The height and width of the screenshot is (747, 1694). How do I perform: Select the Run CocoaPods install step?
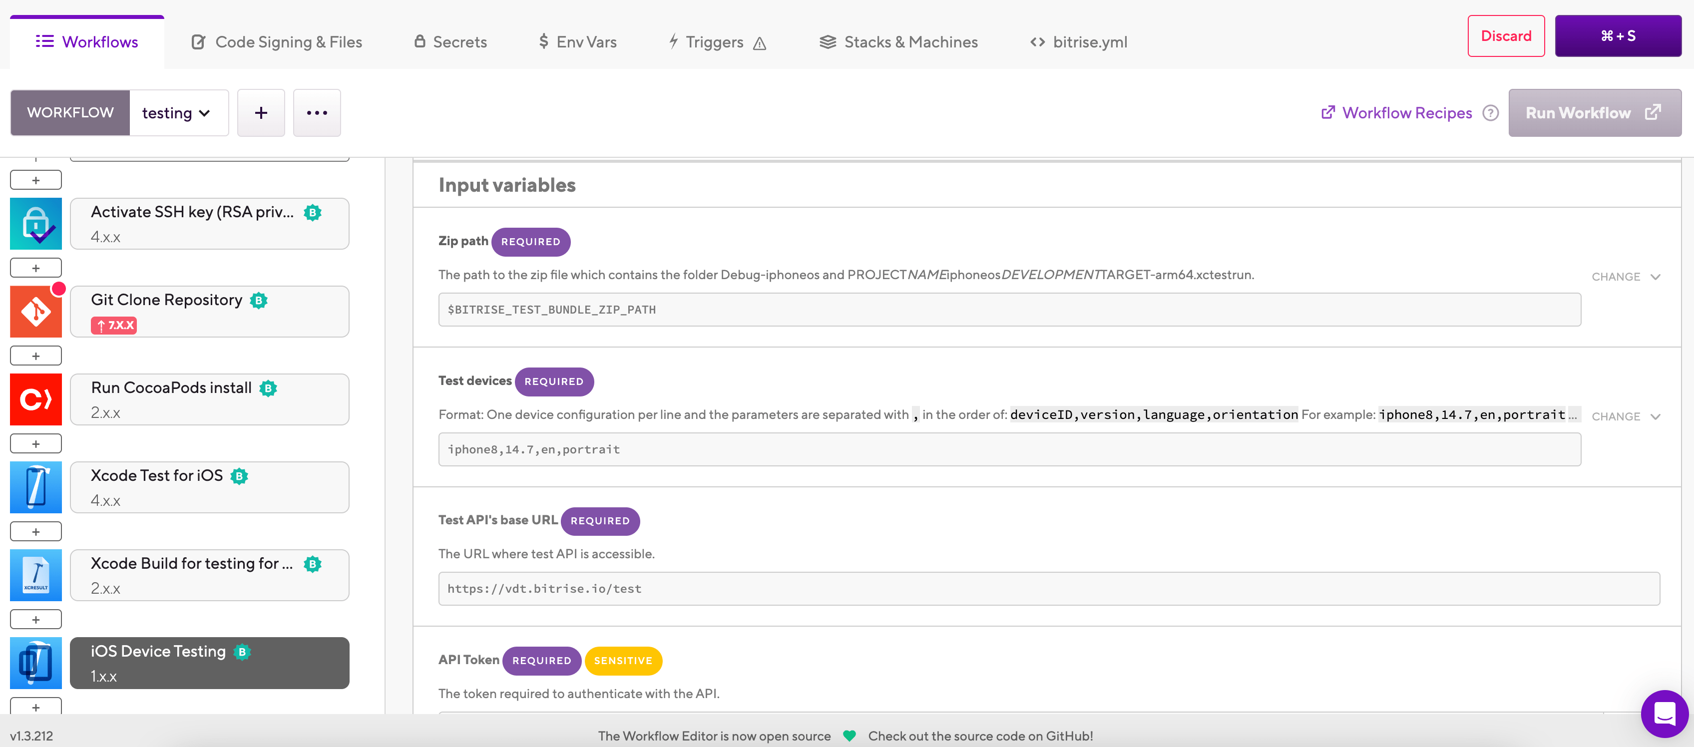point(210,400)
